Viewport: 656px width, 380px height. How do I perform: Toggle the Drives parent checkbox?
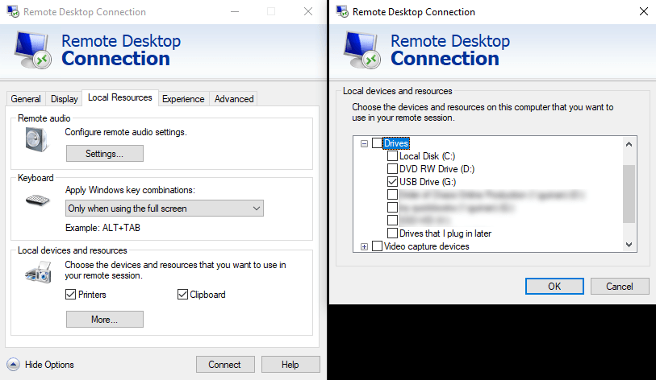(377, 143)
